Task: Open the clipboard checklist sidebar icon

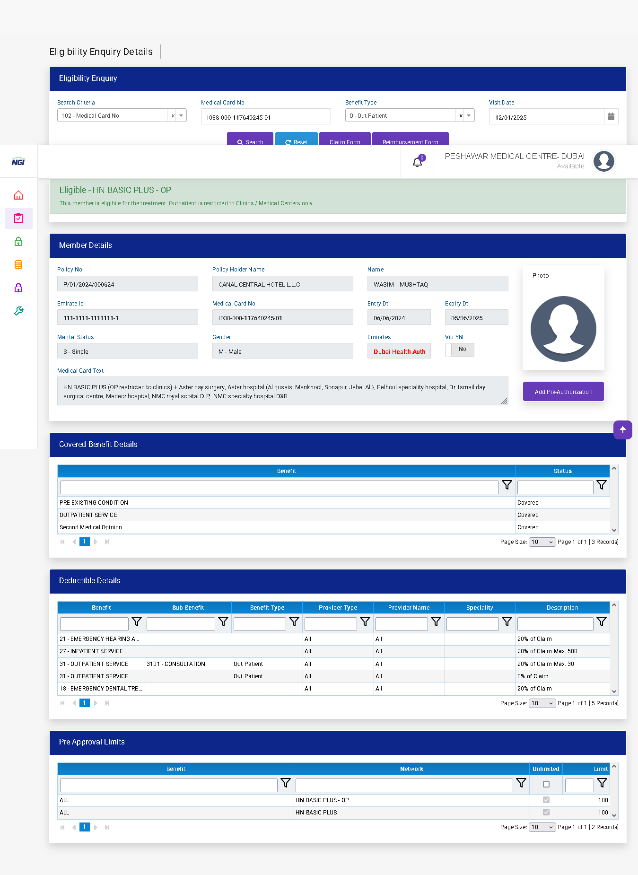Action: [x=18, y=219]
